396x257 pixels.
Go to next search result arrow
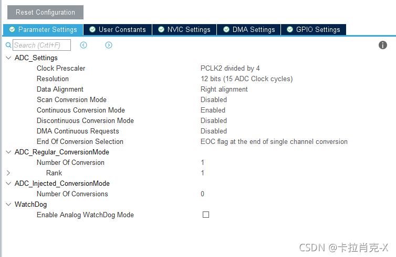(109, 45)
